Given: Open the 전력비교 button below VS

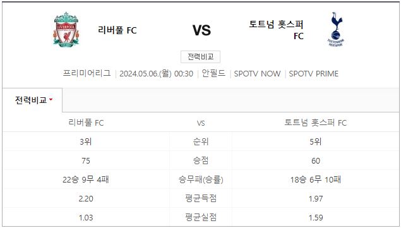Looking at the screenshot, I should tap(200, 57).
